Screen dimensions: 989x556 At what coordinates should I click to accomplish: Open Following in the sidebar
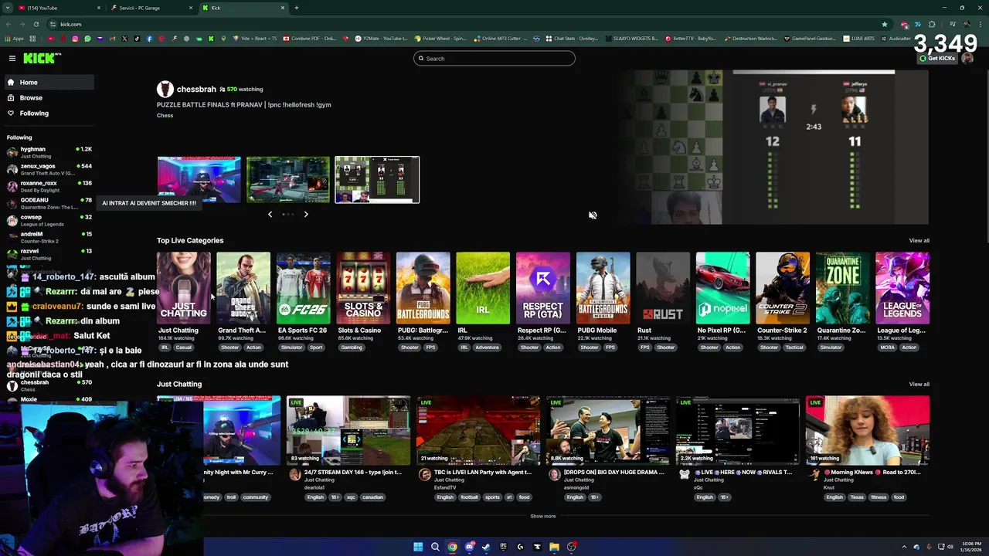[48, 114]
